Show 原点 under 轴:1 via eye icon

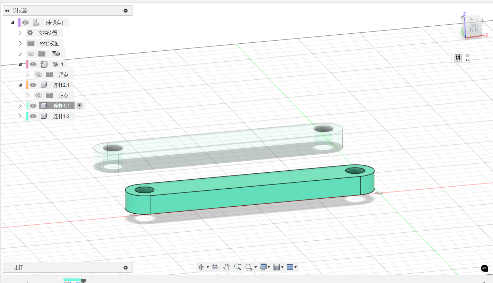coord(39,75)
